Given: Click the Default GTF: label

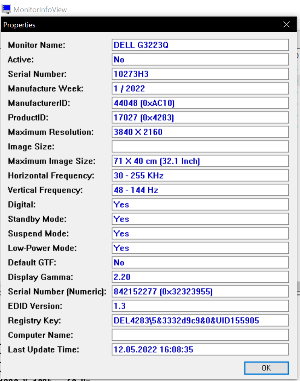Looking at the screenshot, I should 32,263.
